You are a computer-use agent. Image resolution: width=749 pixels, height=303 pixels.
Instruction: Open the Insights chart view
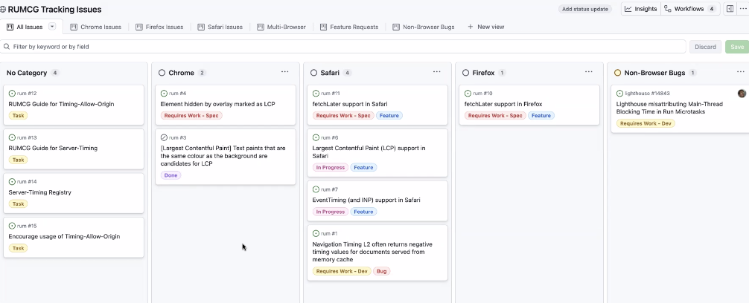(640, 9)
